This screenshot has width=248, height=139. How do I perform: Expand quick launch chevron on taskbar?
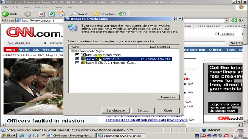click(x=43, y=135)
